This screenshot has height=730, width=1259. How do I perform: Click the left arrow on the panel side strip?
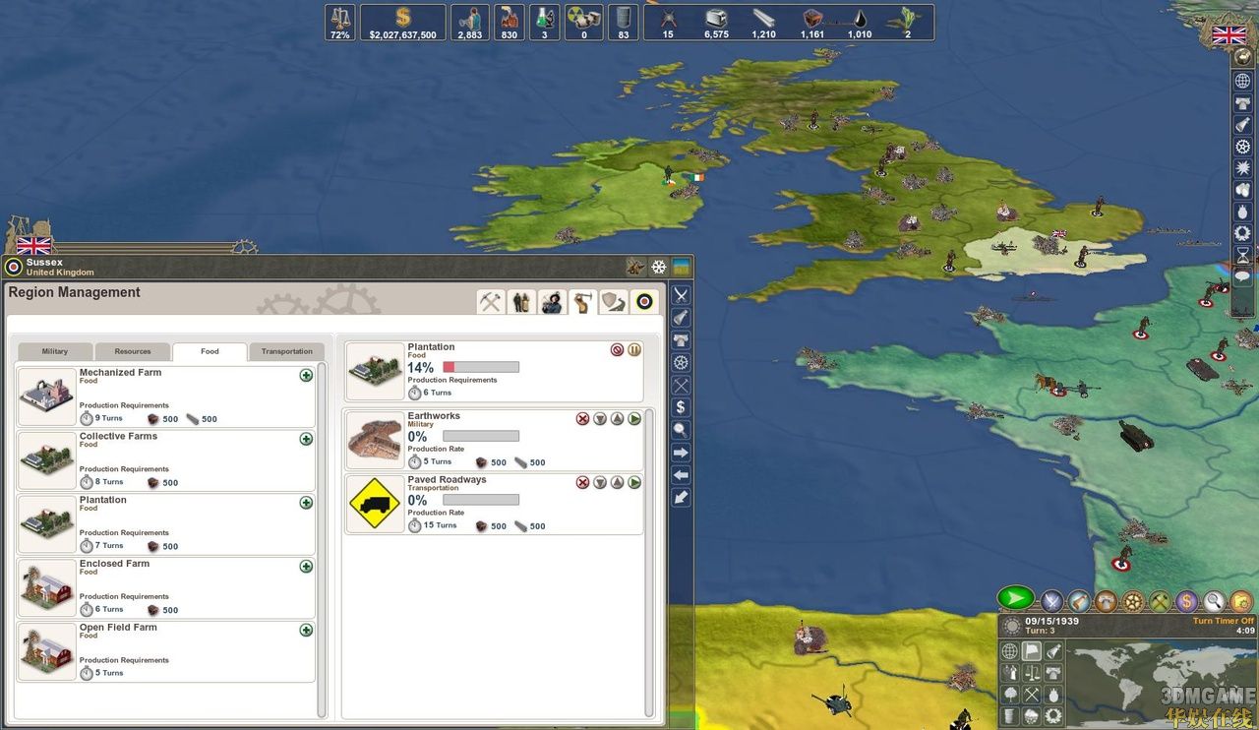pos(681,475)
